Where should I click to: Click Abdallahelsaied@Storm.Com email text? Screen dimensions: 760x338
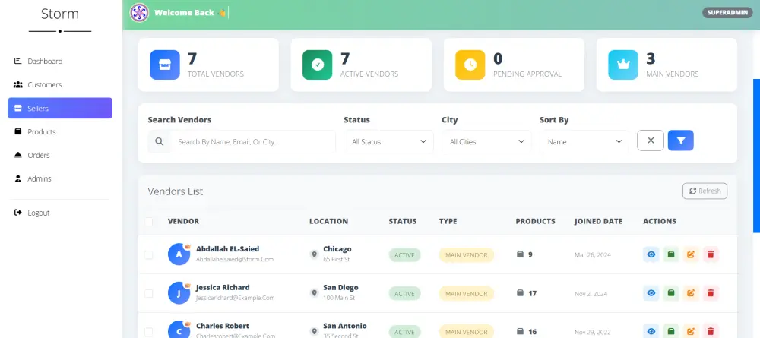[x=235, y=259]
